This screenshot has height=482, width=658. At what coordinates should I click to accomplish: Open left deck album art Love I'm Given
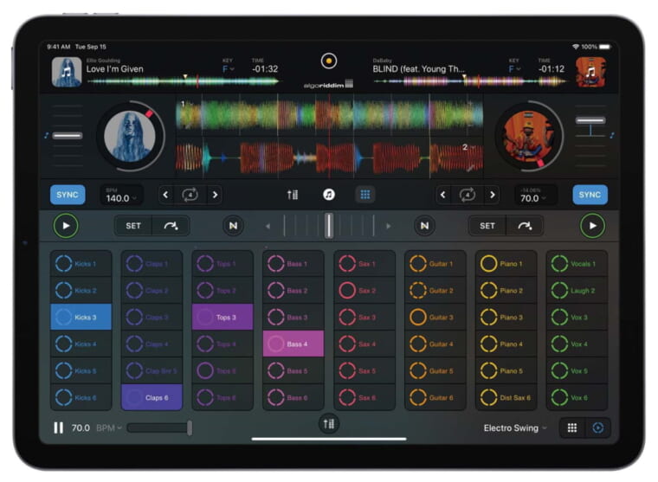(67, 72)
